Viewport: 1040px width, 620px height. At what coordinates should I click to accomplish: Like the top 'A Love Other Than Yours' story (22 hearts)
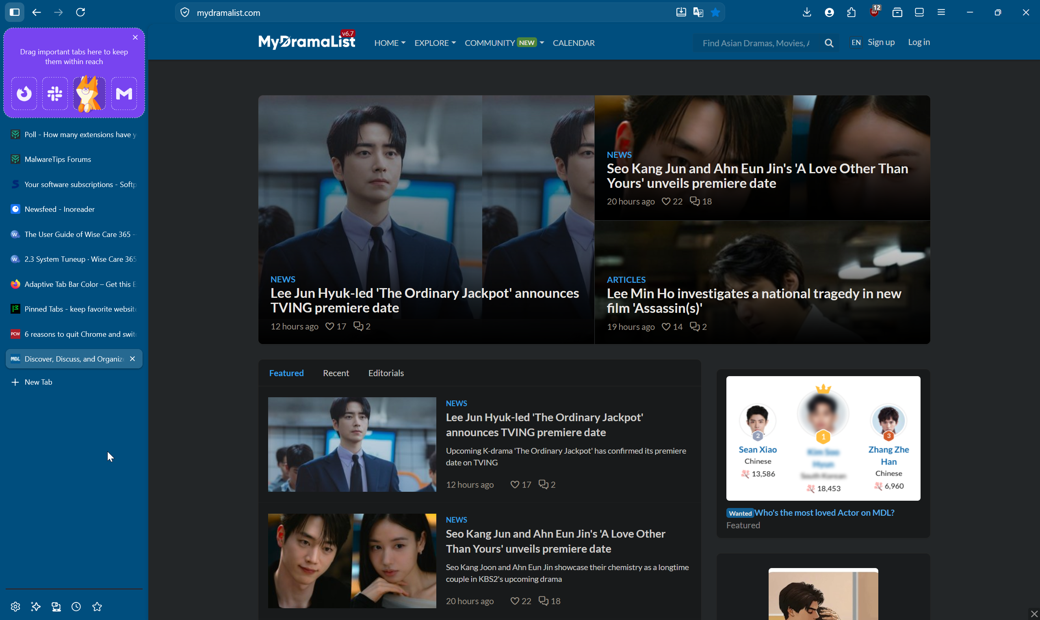click(x=666, y=201)
